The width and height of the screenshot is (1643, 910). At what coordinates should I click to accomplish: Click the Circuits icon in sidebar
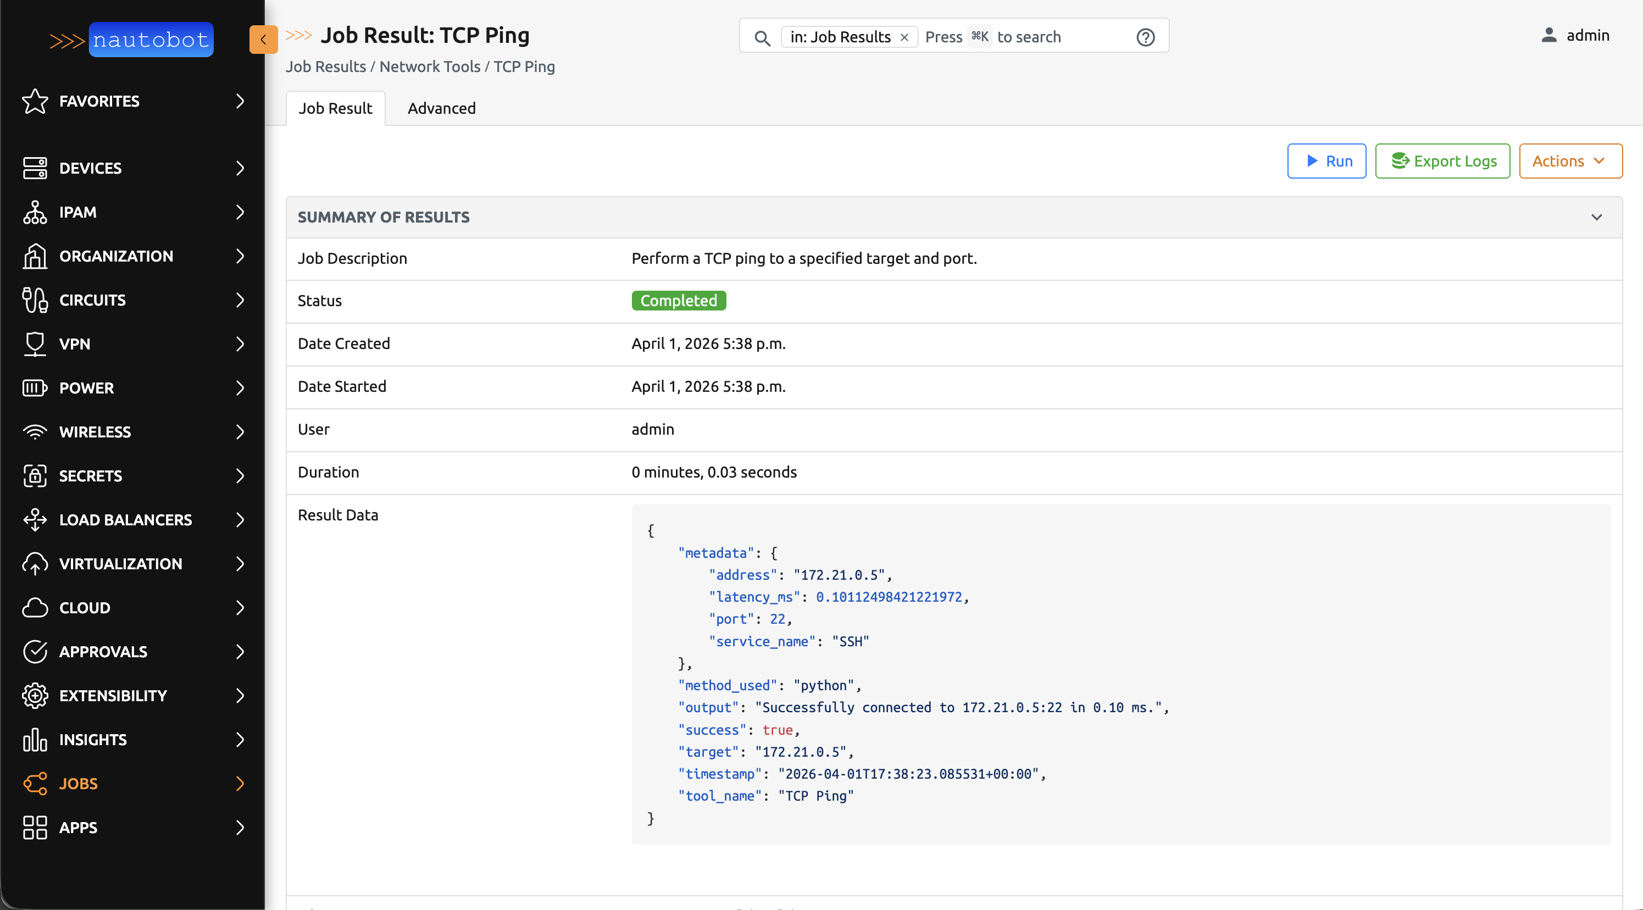click(35, 299)
